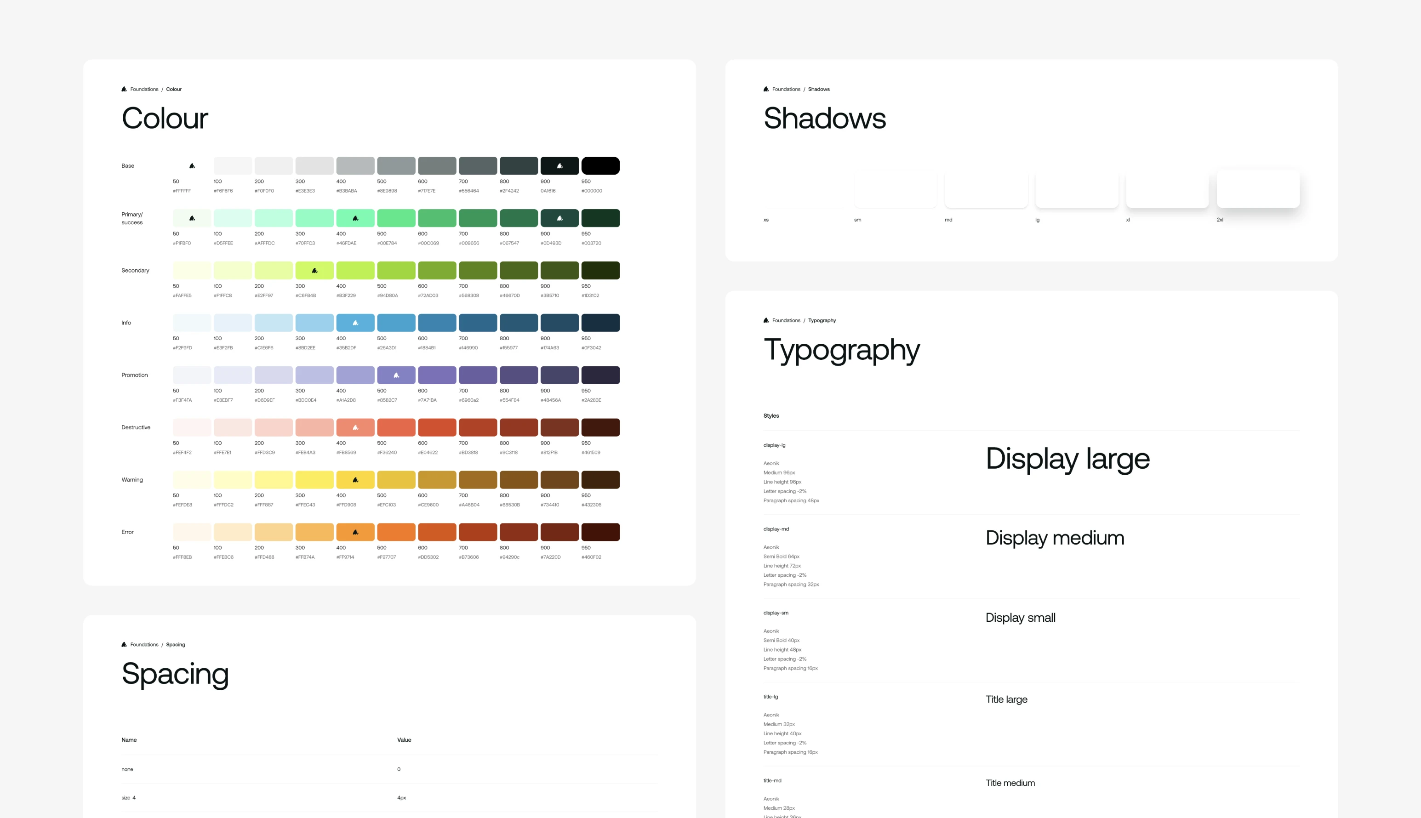Click the logo mark on the Secondary 300 swatch
Screen dimensions: 1421x818
pyautogui.click(x=314, y=271)
